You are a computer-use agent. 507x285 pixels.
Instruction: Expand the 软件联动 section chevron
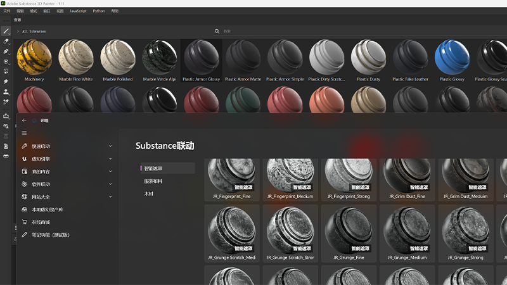pos(110,184)
